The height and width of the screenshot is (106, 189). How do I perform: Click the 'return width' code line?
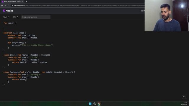click(x=19, y=79)
